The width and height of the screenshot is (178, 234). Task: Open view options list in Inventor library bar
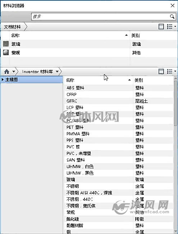coord(171,72)
